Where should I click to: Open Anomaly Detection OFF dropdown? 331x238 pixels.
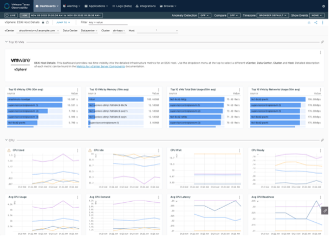pyautogui.click(x=204, y=16)
